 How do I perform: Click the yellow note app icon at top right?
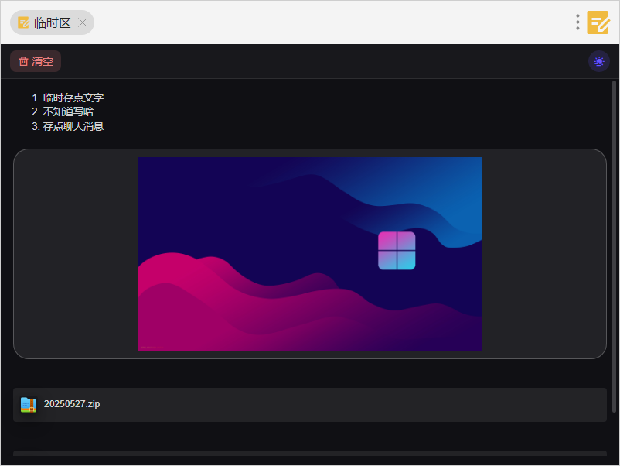click(x=598, y=22)
